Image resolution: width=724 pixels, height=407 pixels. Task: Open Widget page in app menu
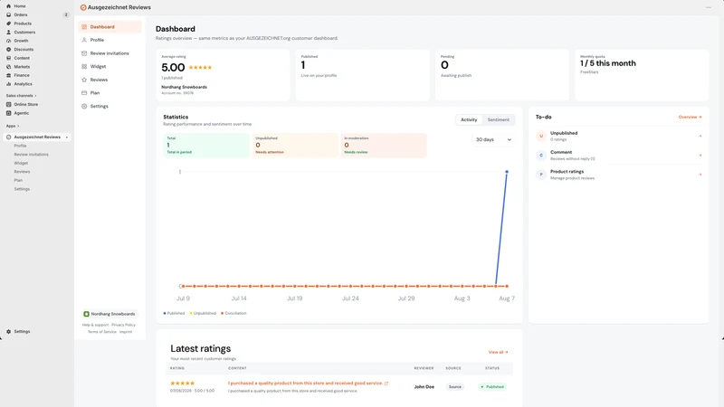point(110,66)
